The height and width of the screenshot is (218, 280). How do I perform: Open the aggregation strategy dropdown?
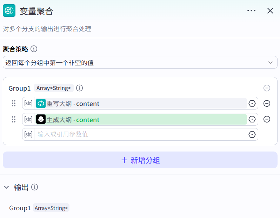coord(140,63)
